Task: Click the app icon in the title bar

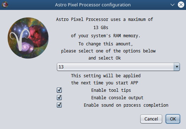Action: (x=5, y=5)
